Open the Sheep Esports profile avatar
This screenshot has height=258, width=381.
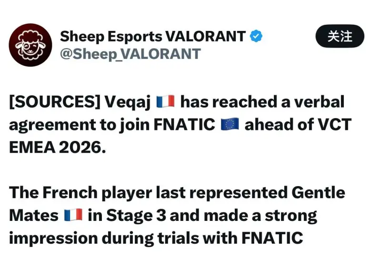tap(30, 45)
